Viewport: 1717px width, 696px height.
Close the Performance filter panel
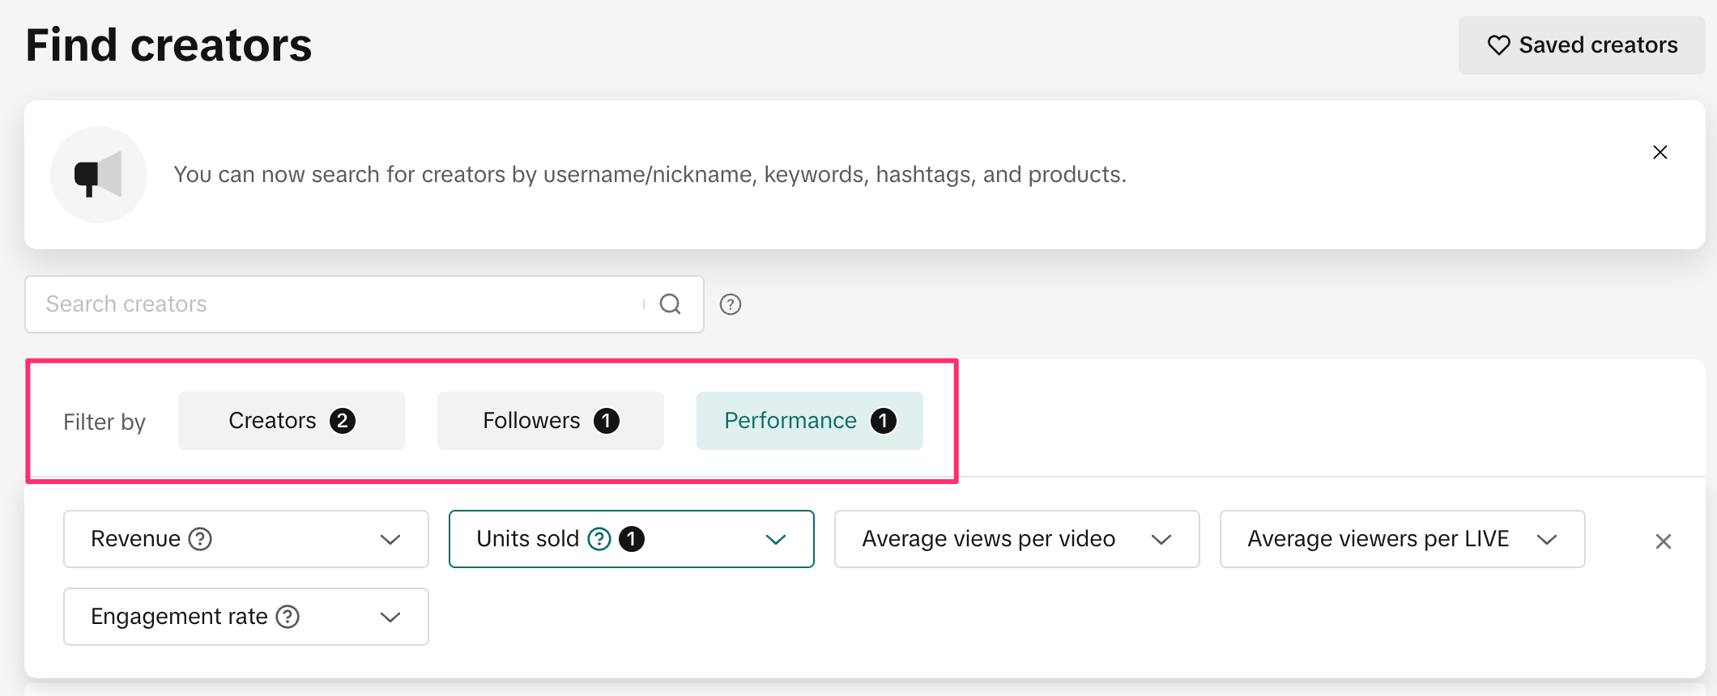[x=1663, y=541]
